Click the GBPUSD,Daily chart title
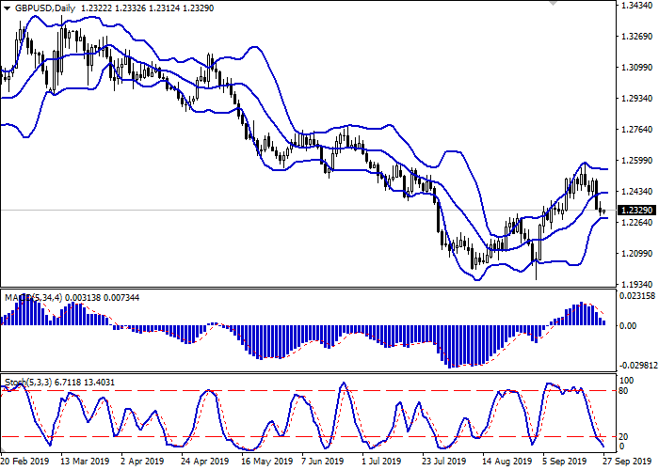 click(46, 8)
